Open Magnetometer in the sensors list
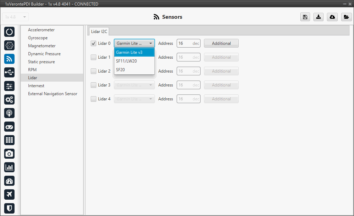This screenshot has width=354, height=216. click(x=42, y=46)
